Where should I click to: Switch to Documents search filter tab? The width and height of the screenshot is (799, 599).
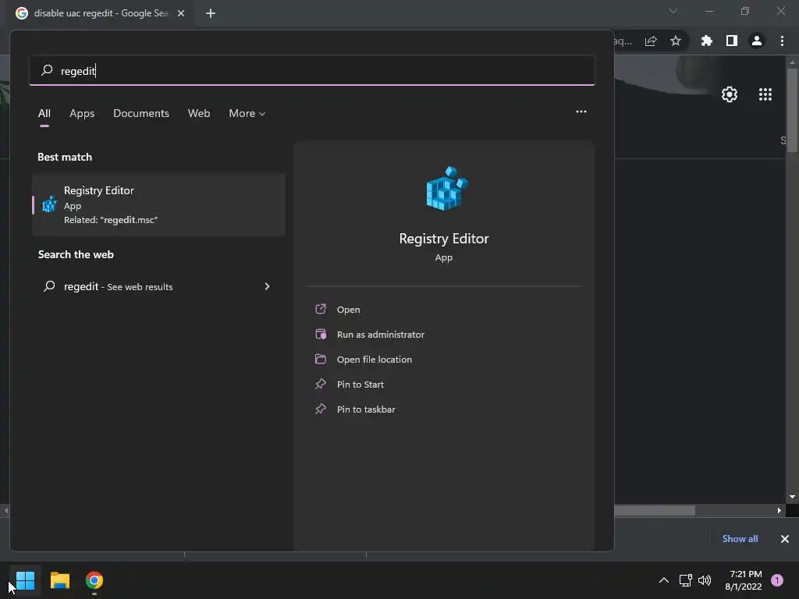coord(141,114)
